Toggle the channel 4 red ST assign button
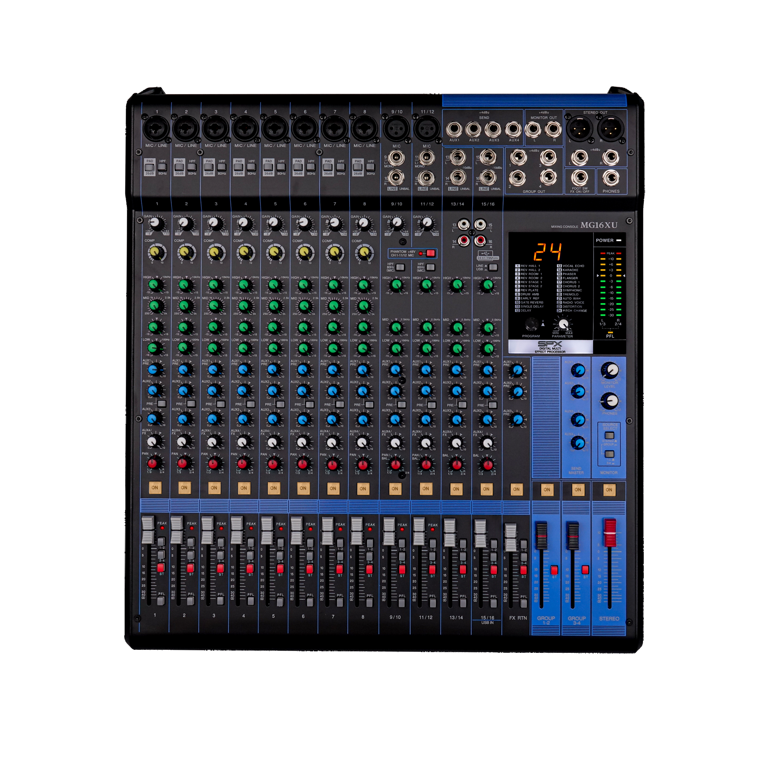 coord(250,568)
